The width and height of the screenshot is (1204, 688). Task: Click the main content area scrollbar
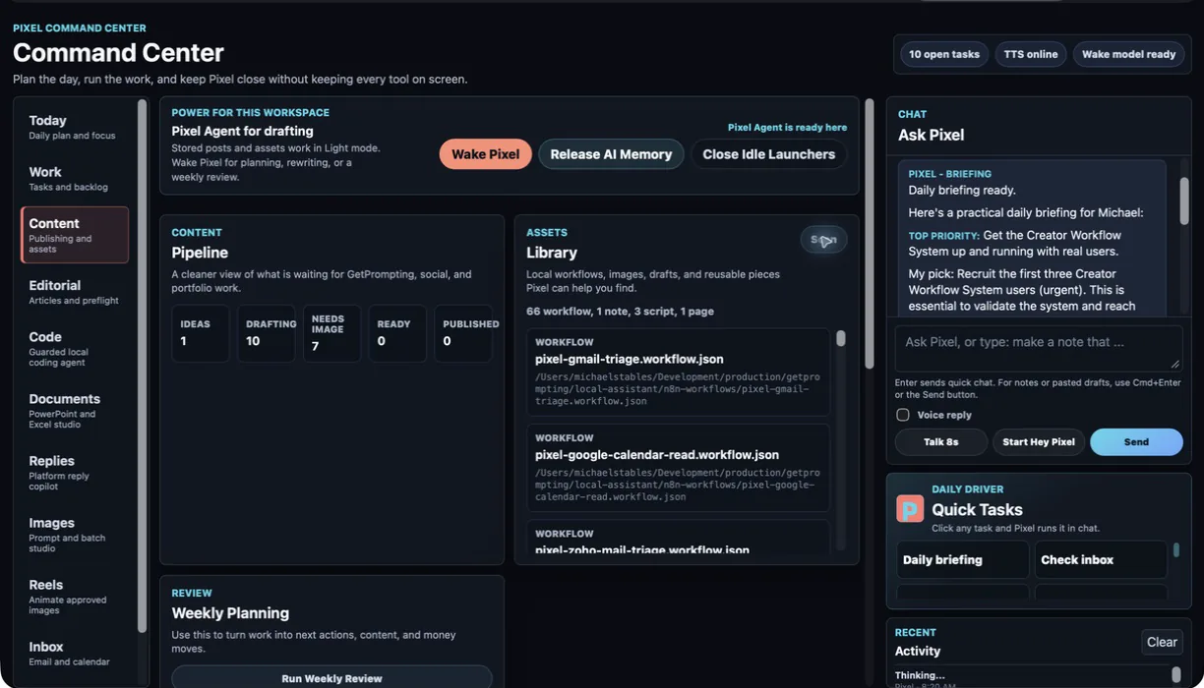pyautogui.click(x=869, y=234)
